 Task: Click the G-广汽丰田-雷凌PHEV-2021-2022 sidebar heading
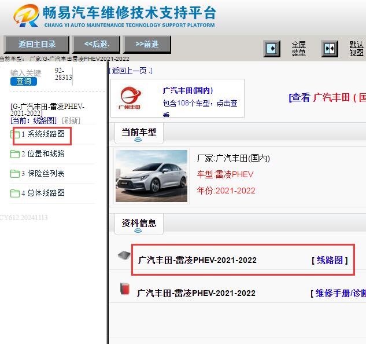47,110
